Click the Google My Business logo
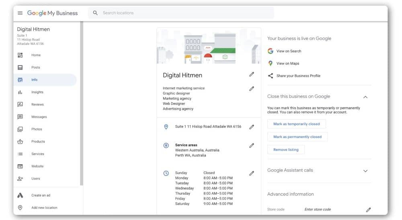The height and width of the screenshot is (220, 402). click(x=52, y=13)
